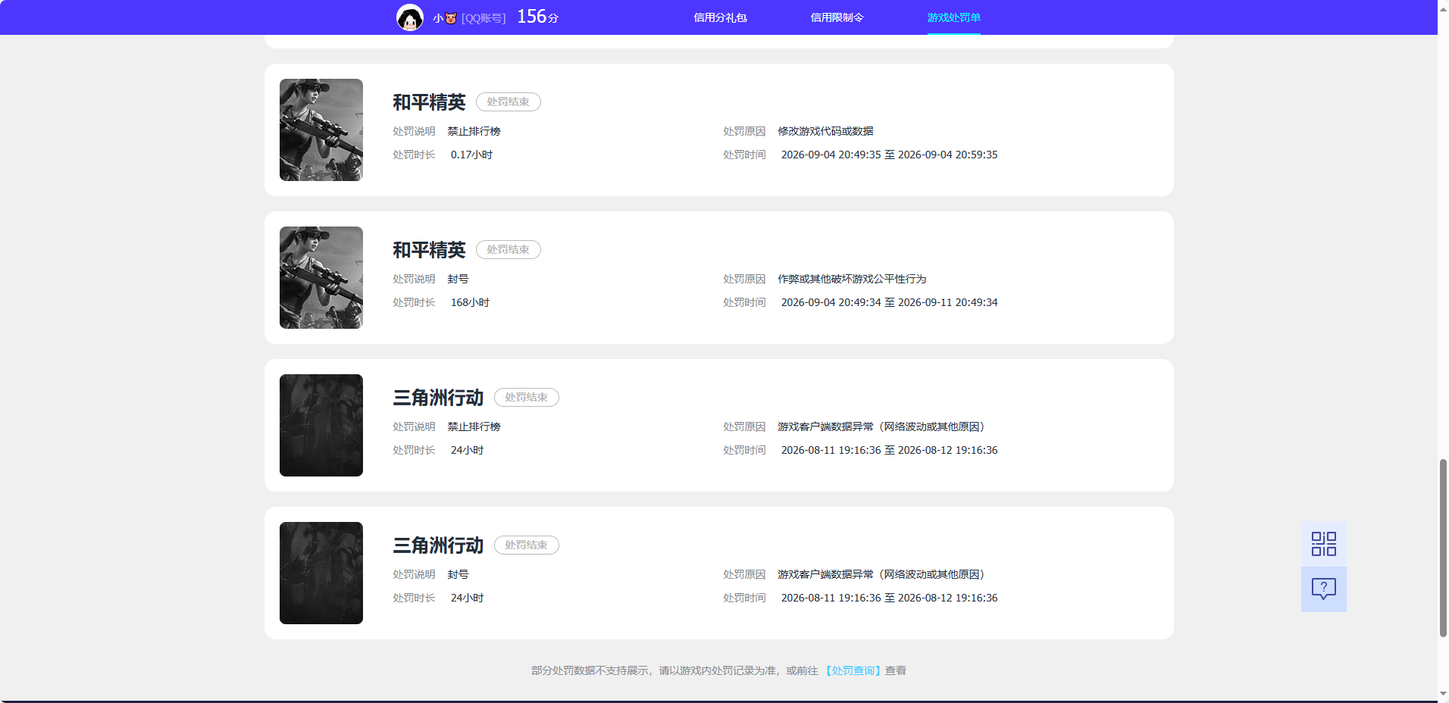Click 禁止排行榜 in 和平精英 card
This screenshot has height=703, width=1449.
[474, 131]
